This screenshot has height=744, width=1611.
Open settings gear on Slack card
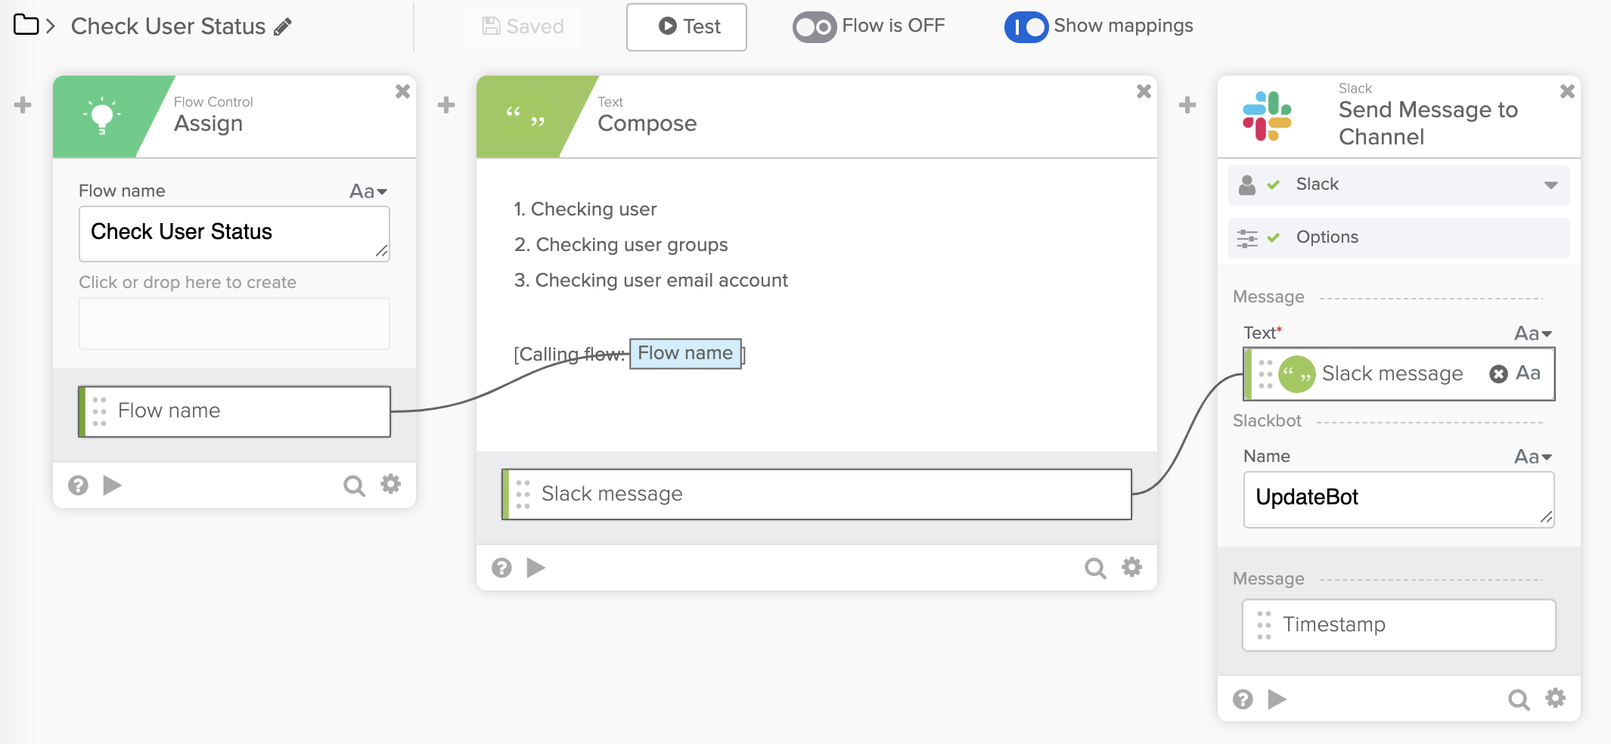click(x=1555, y=698)
